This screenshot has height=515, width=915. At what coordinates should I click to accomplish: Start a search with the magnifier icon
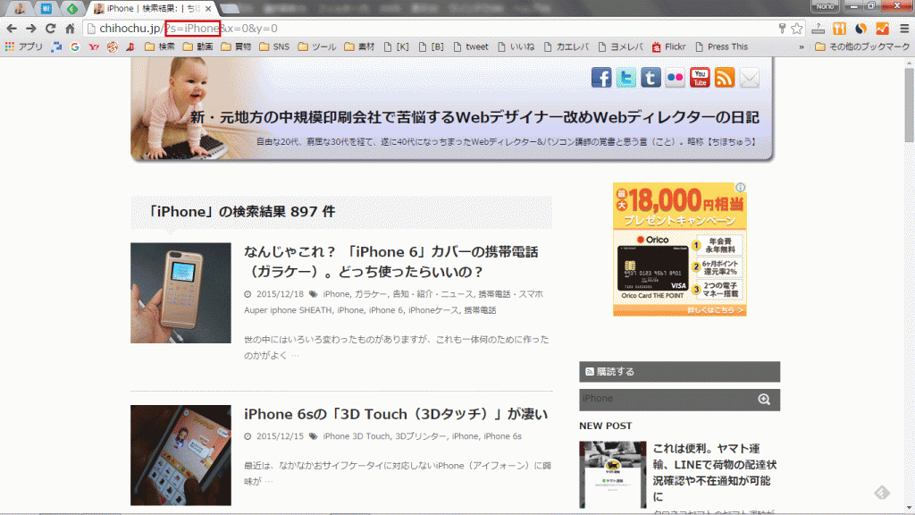click(x=764, y=399)
